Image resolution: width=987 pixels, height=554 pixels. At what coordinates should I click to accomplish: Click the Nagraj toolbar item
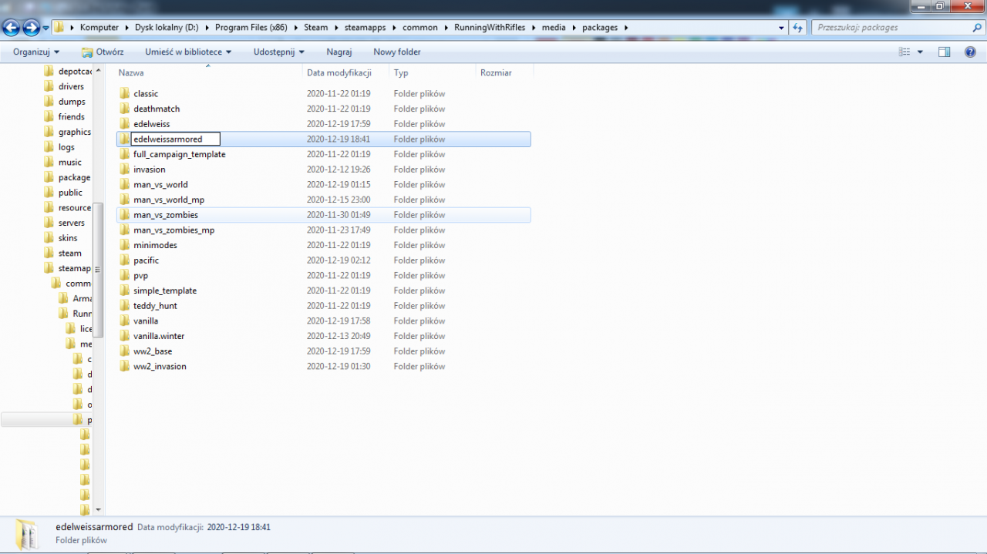pyautogui.click(x=339, y=52)
